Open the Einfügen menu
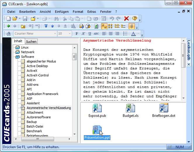 pos(62,12)
